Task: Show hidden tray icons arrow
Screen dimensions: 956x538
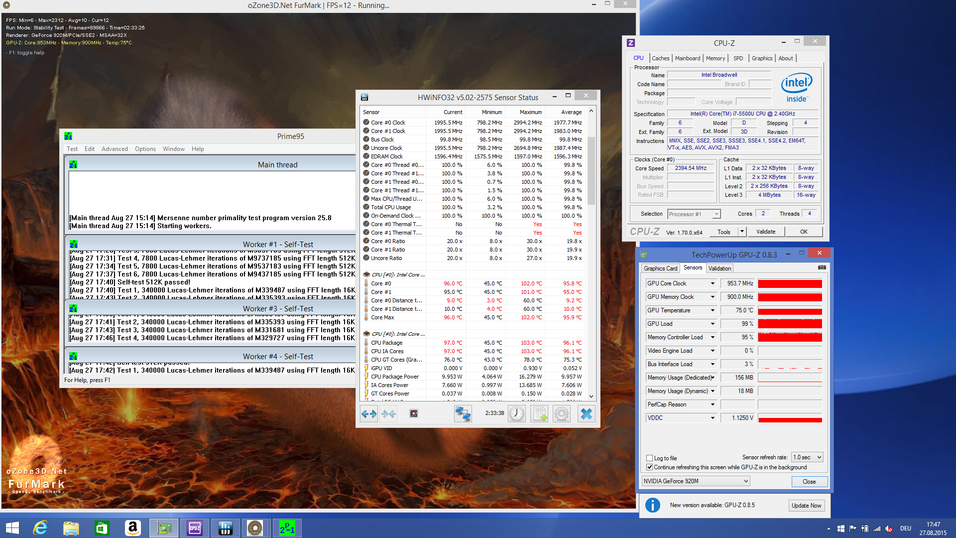Action: click(x=829, y=529)
